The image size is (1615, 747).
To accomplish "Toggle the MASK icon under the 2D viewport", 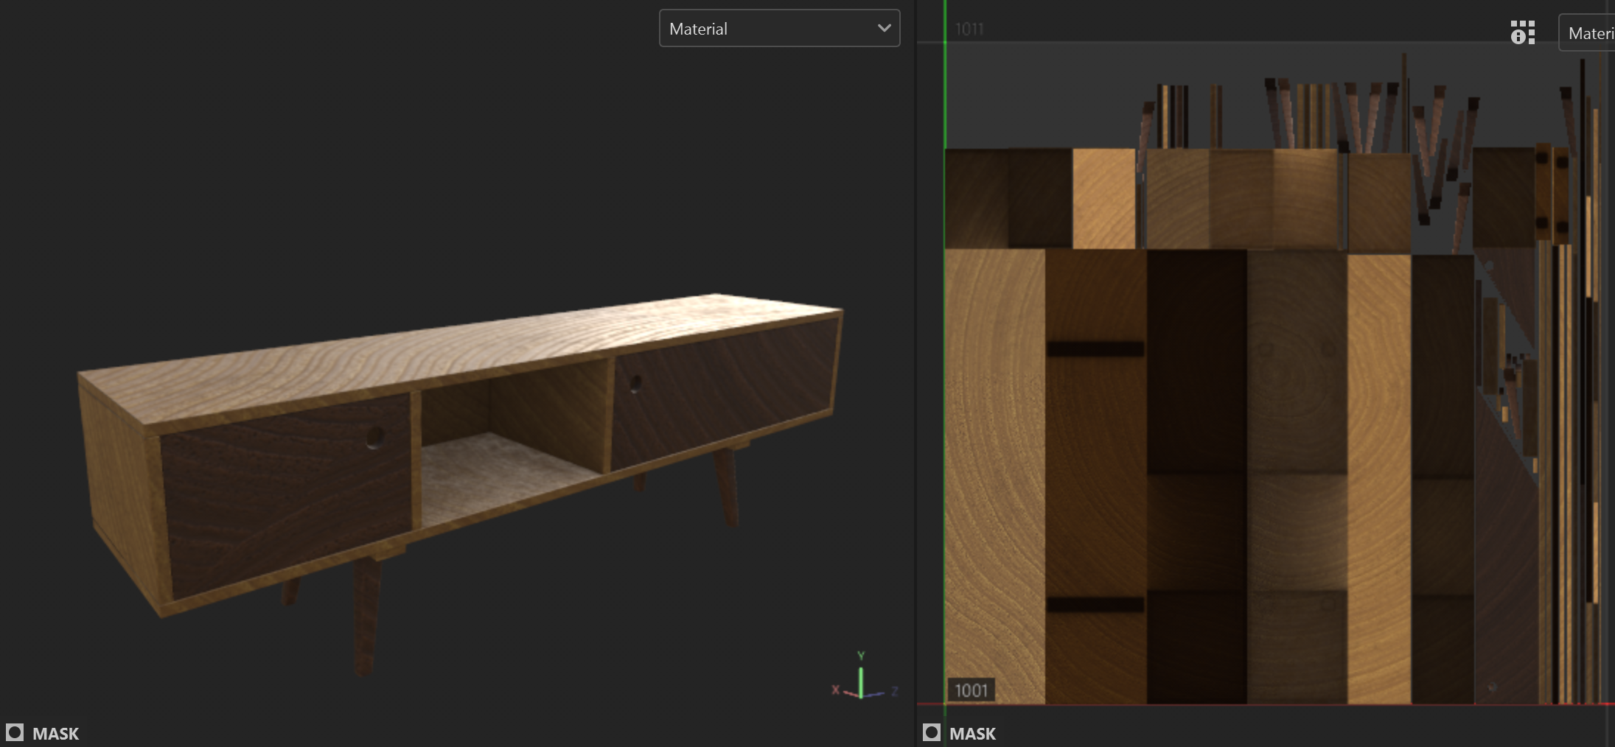I will click(932, 733).
